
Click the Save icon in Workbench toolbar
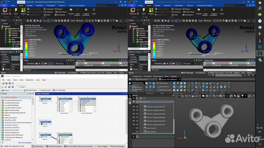click(9, 87)
